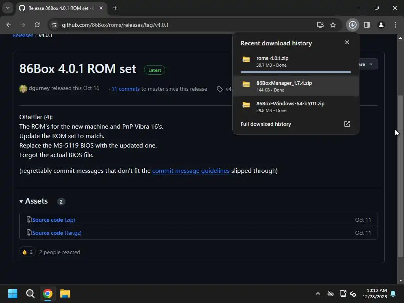Open site information icon in address bar
This screenshot has height=303, width=404.
click(x=54, y=25)
